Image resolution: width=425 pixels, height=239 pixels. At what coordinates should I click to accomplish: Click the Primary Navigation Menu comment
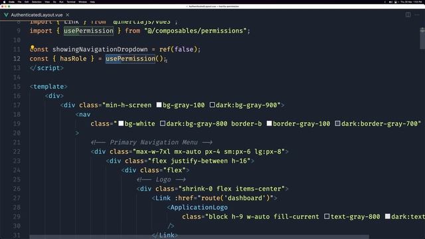tap(152, 142)
